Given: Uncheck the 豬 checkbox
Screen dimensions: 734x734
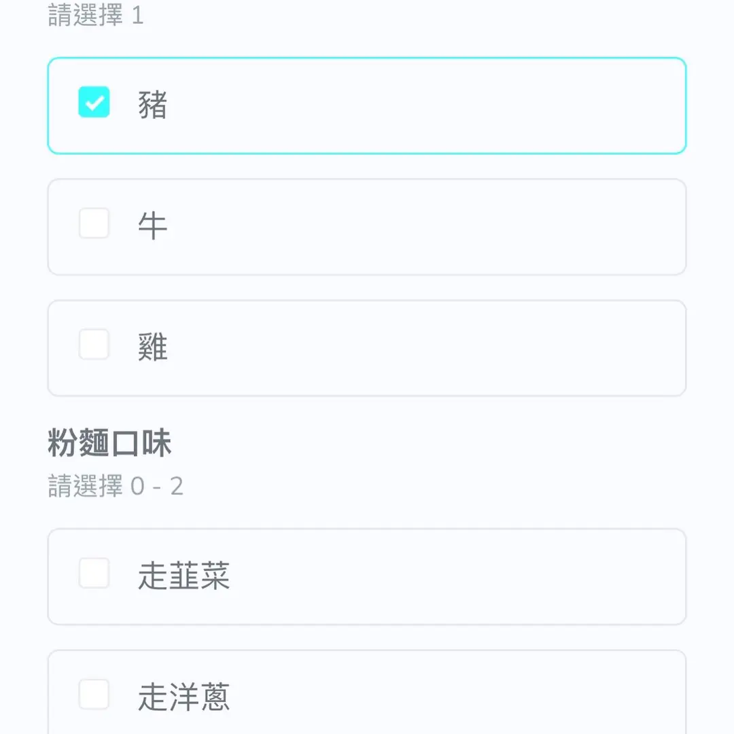Looking at the screenshot, I should 94,103.
